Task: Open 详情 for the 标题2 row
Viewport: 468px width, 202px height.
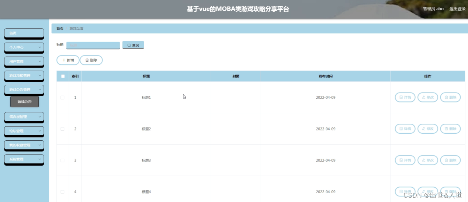Action: click(x=405, y=129)
